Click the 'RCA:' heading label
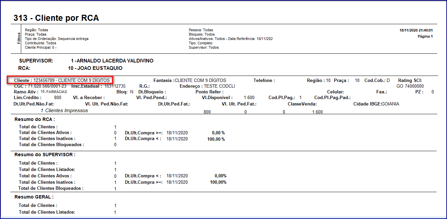Viewport: 447px width, 219px height. [x=25, y=68]
